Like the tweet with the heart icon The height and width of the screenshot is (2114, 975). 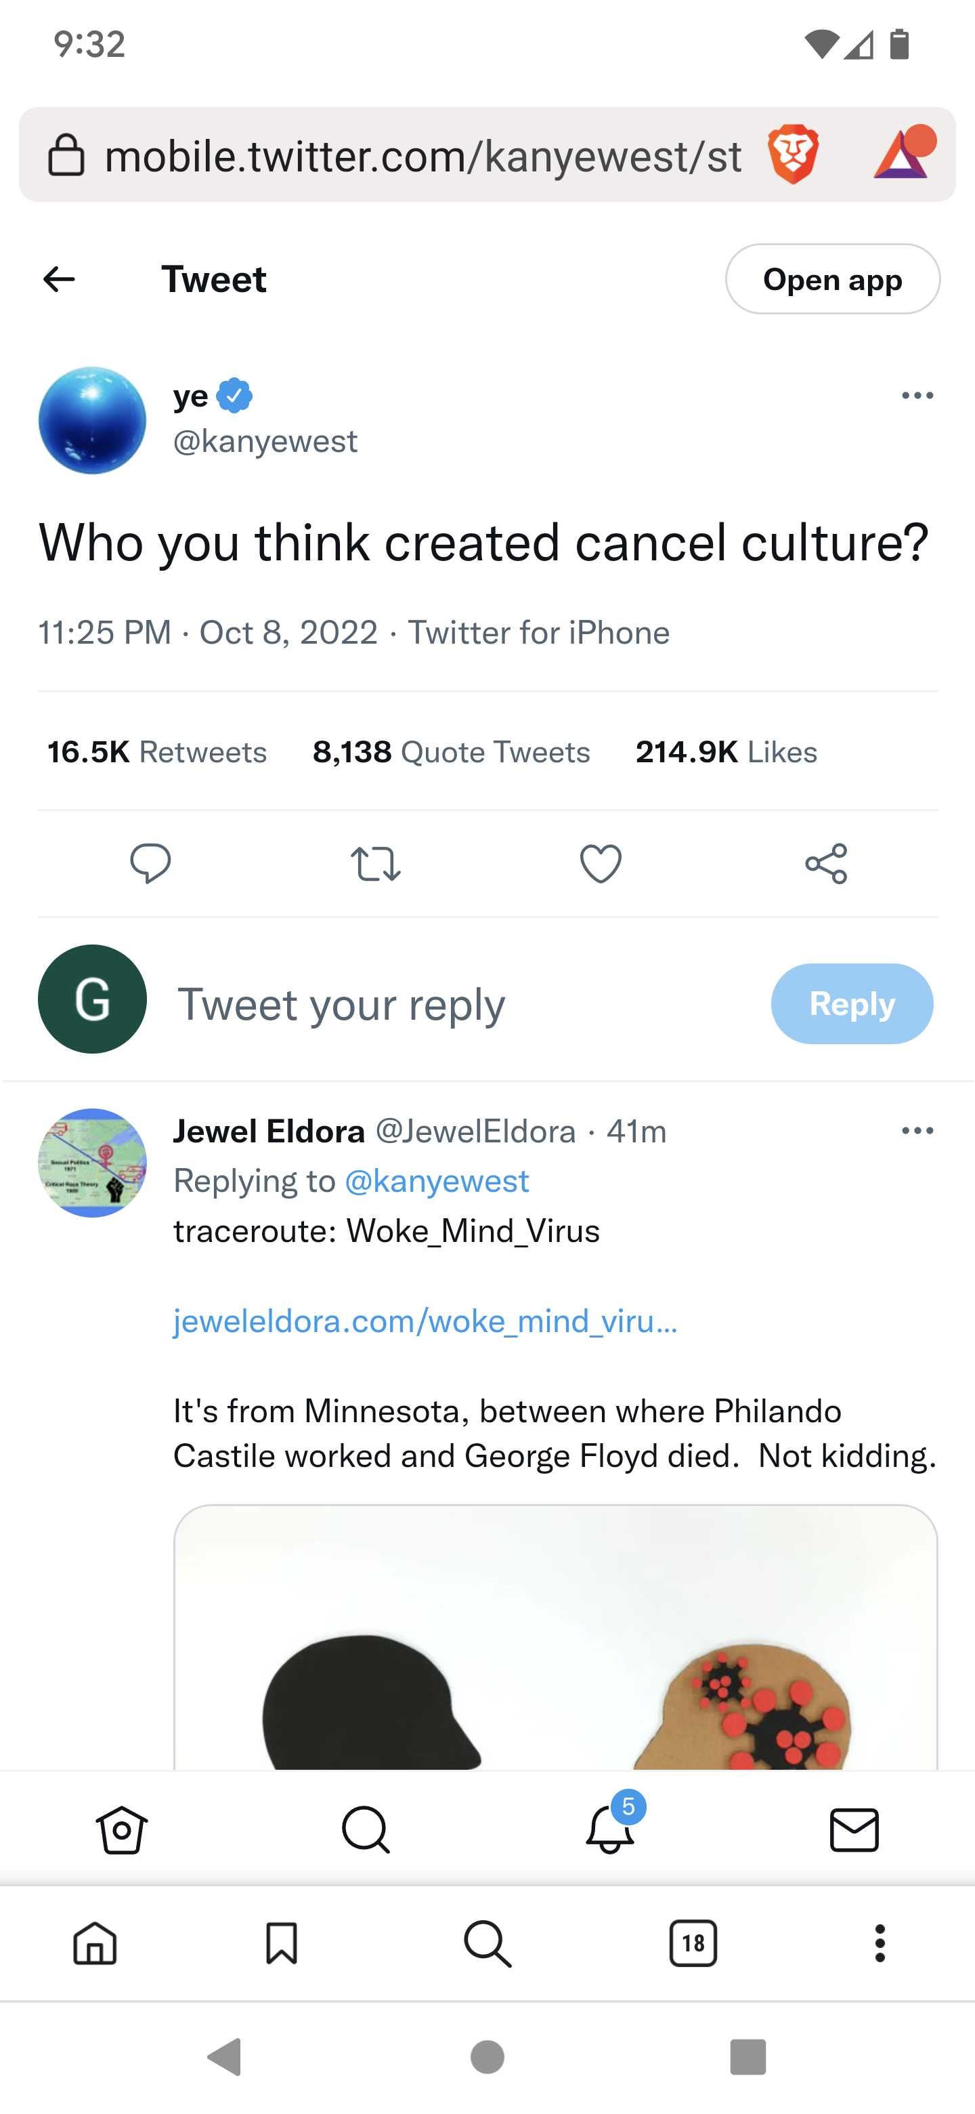pos(601,863)
